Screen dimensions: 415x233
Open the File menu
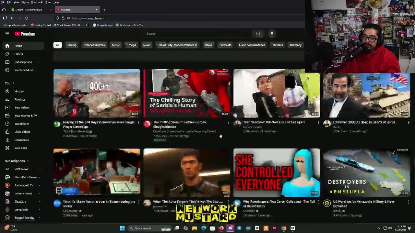3,2
